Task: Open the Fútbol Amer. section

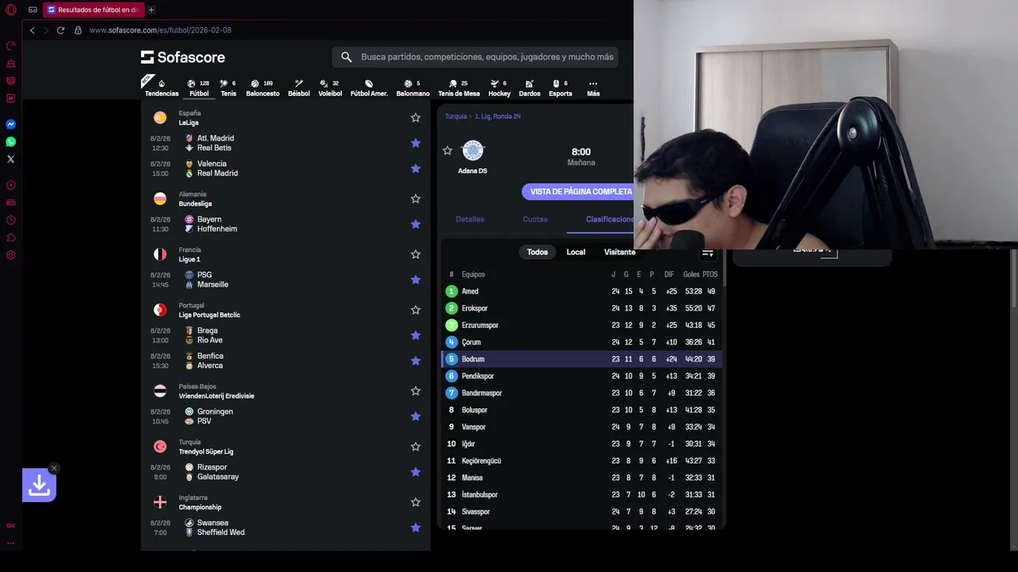Action: click(x=369, y=88)
